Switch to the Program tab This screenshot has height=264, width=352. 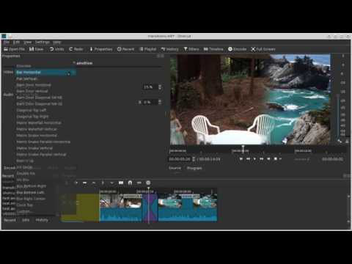(x=194, y=168)
